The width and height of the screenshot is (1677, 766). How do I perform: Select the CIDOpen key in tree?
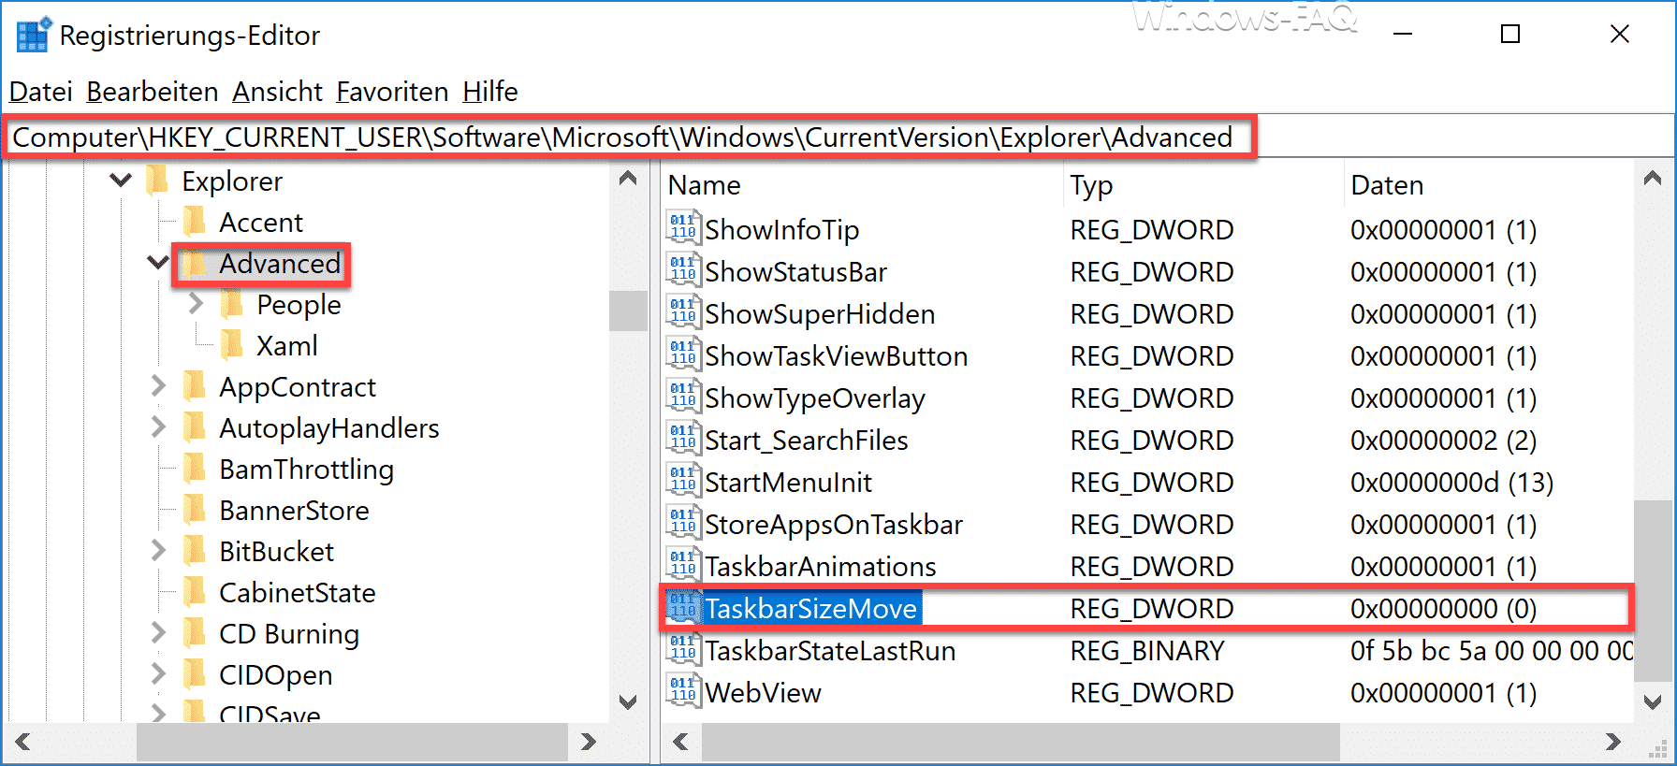276,674
